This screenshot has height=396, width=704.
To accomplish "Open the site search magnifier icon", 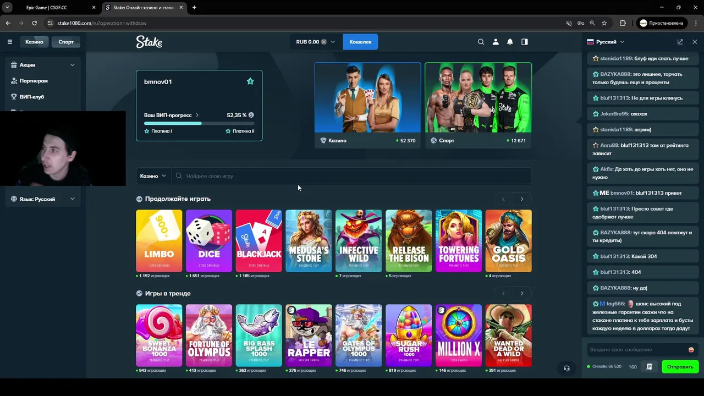I will point(481,42).
